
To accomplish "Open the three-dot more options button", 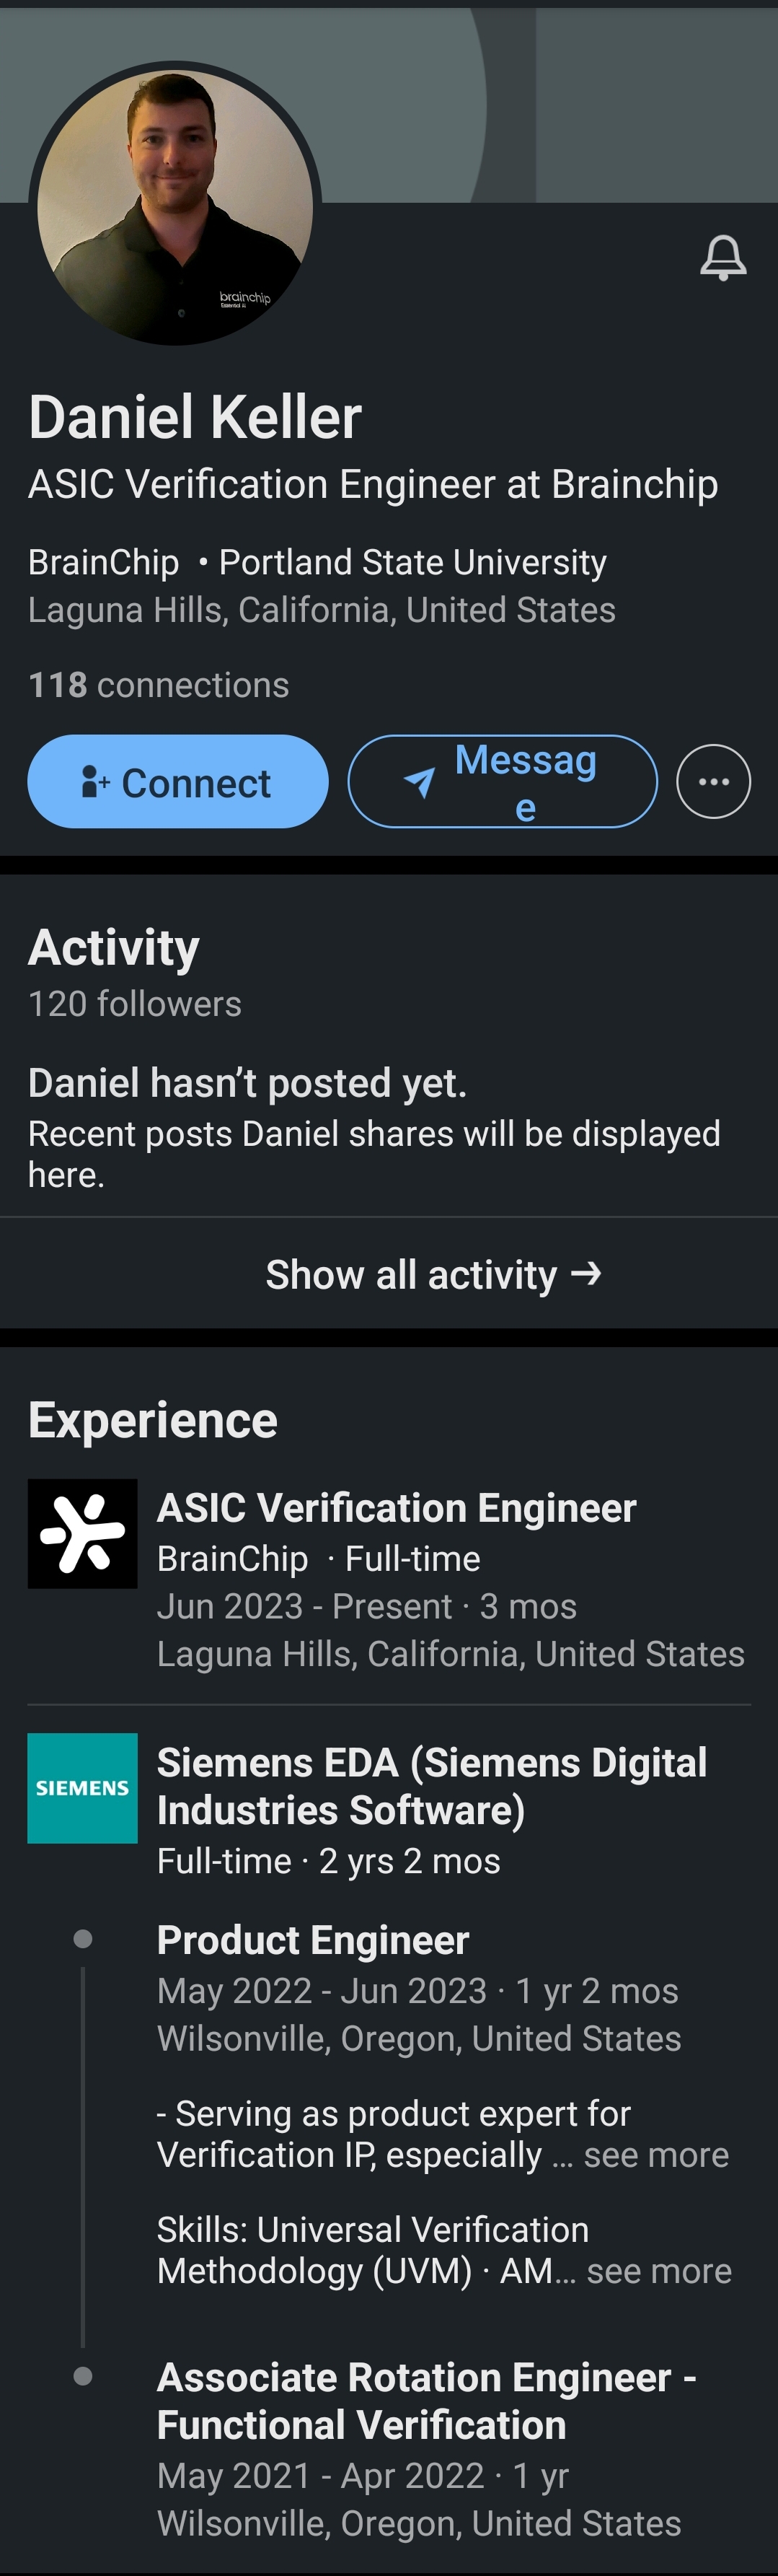I will (713, 782).
